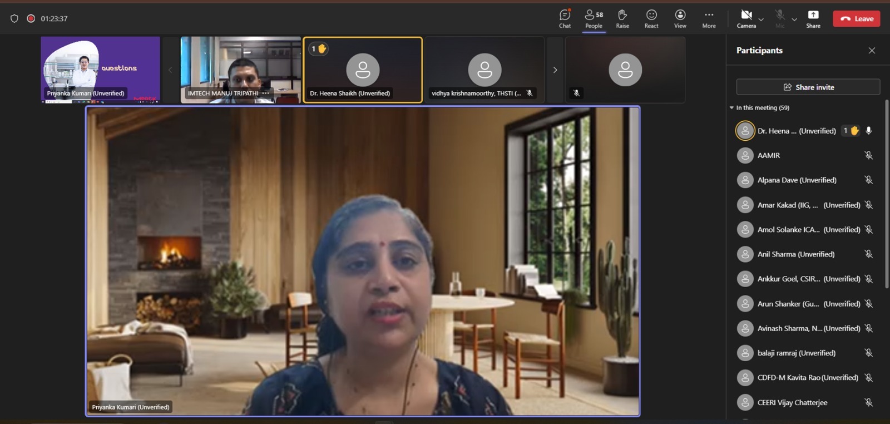Share your screen with Share icon
This screenshot has width=890, height=424.
813,18
